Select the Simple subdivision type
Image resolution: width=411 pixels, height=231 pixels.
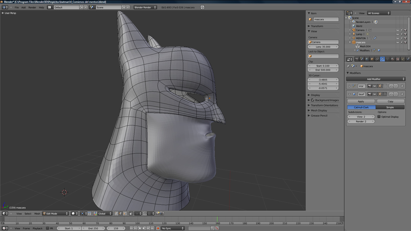point(390,107)
